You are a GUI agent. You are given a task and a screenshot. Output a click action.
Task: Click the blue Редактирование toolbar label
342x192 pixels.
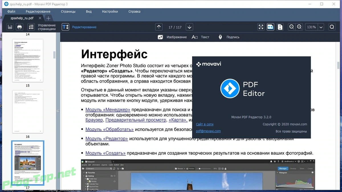coord(84,27)
